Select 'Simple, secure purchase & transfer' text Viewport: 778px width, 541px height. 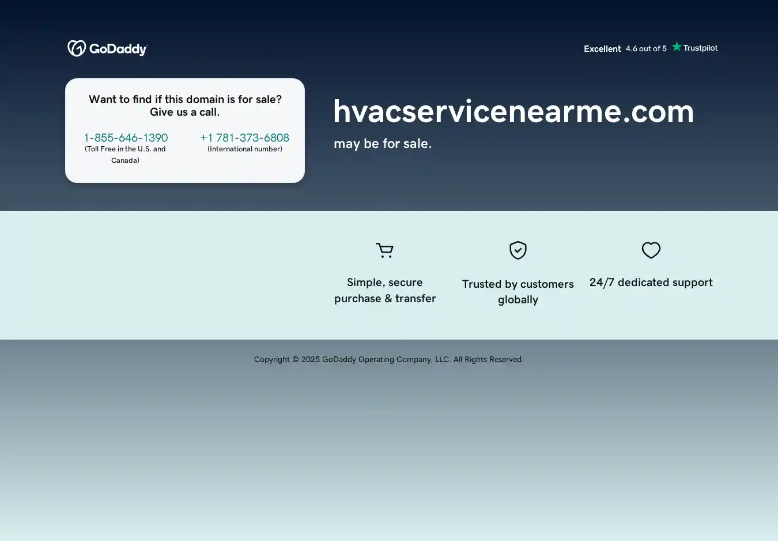pyautogui.click(x=385, y=291)
